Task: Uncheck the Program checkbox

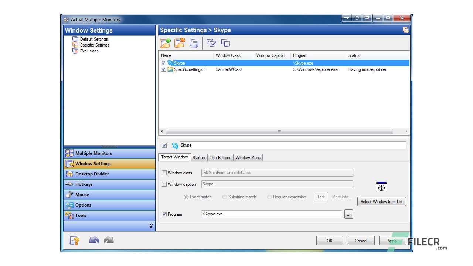Action: tap(164, 214)
